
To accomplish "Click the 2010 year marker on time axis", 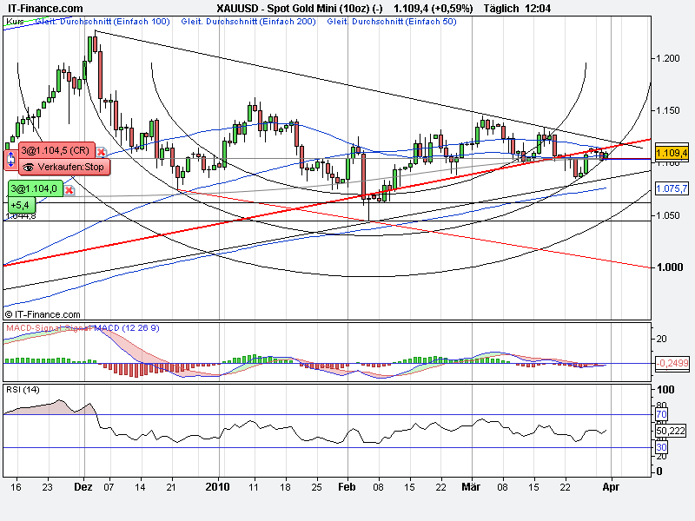I will pyautogui.click(x=218, y=487).
